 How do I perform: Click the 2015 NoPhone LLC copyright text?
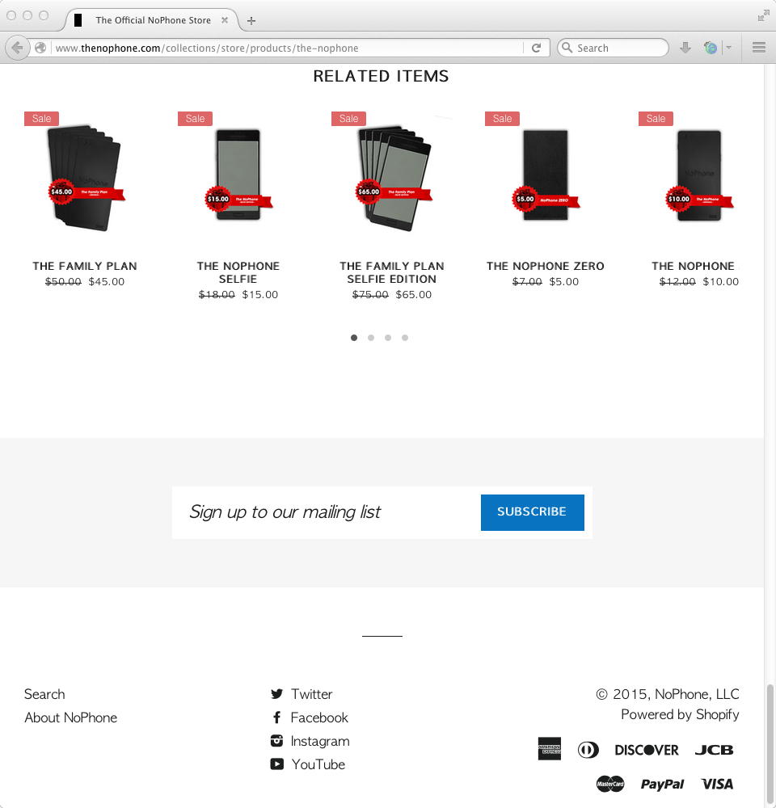[667, 694]
